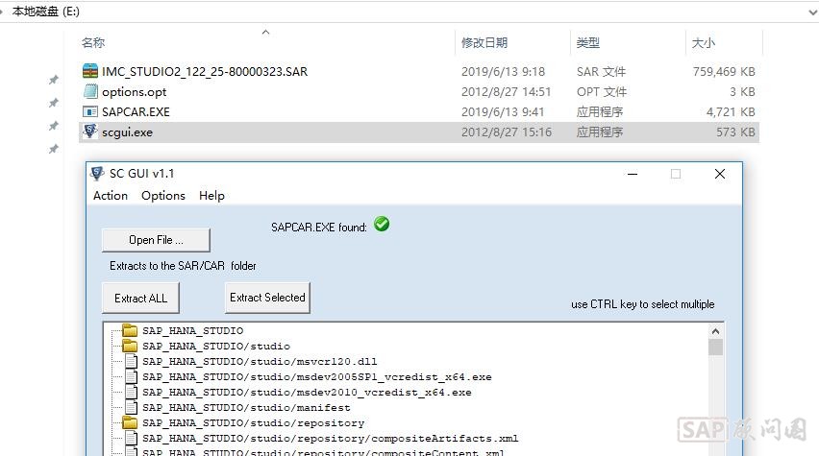Click the IMC_STUDIO2 SAR archive file icon
819x456 pixels.
coord(90,71)
